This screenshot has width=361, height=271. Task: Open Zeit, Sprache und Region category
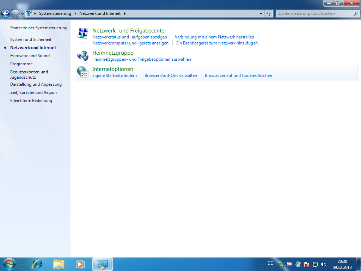click(33, 92)
